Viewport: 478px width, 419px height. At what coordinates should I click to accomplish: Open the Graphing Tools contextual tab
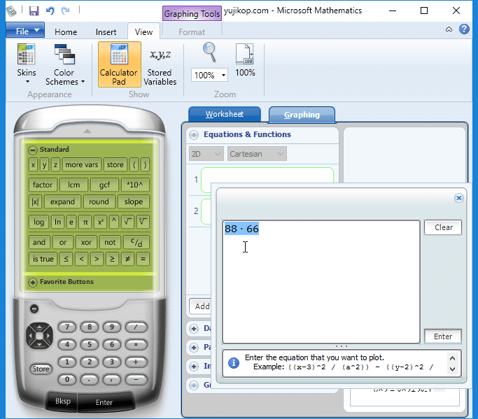coord(192,14)
